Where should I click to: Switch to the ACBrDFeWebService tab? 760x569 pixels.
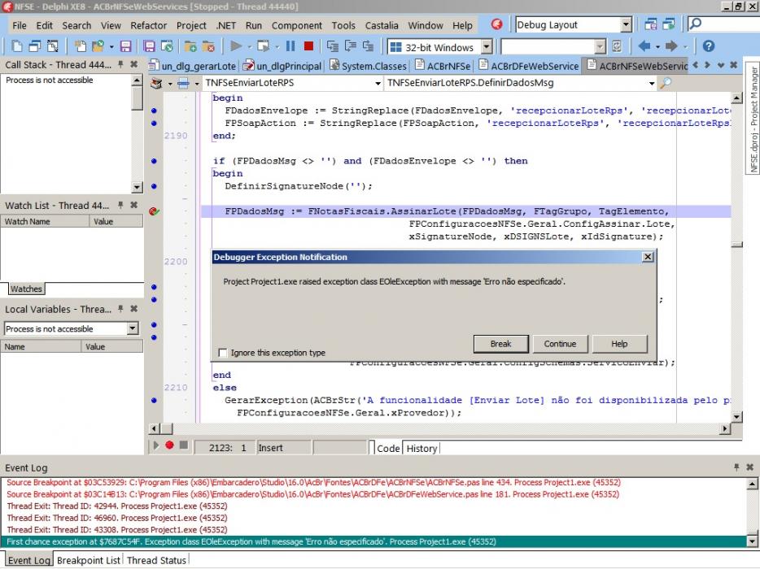pos(529,66)
